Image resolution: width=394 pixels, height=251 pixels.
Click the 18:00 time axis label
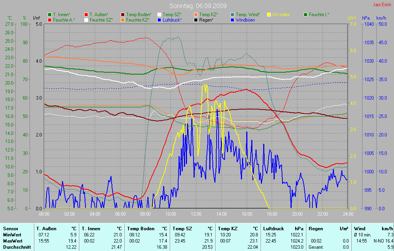pyautogui.click(x=272, y=214)
